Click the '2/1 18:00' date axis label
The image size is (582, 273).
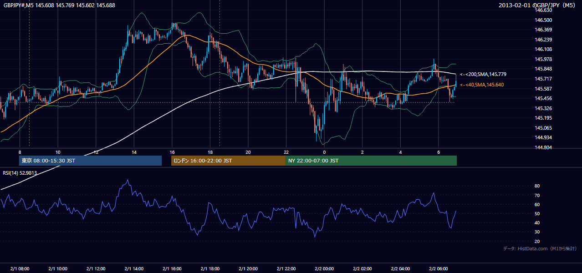click(x=210, y=269)
